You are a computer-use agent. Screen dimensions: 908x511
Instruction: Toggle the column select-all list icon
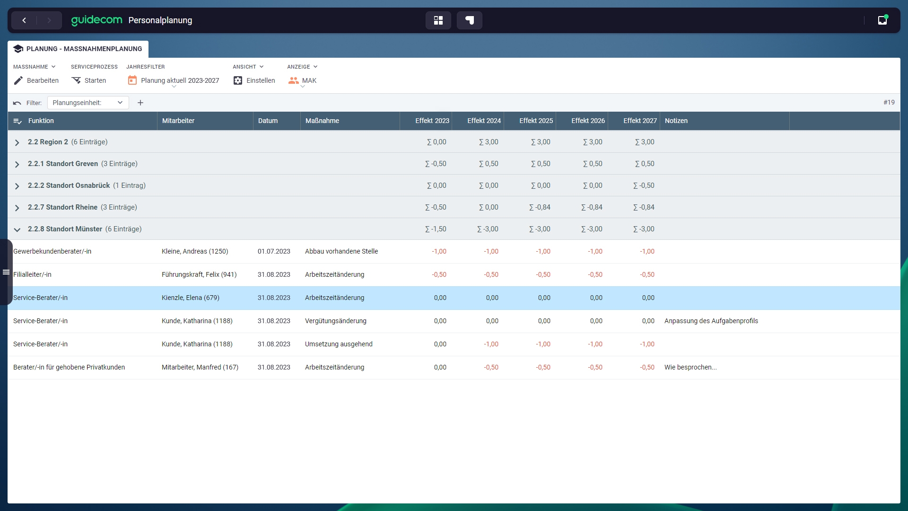pyautogui.click(x=17, y=121)
